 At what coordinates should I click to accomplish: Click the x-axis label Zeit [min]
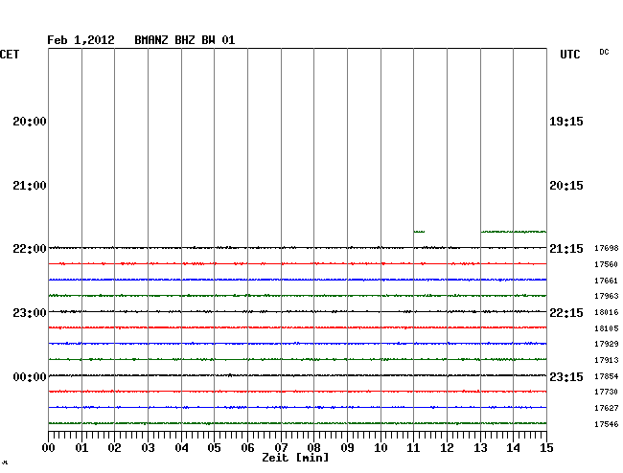[x=295, y=458]
